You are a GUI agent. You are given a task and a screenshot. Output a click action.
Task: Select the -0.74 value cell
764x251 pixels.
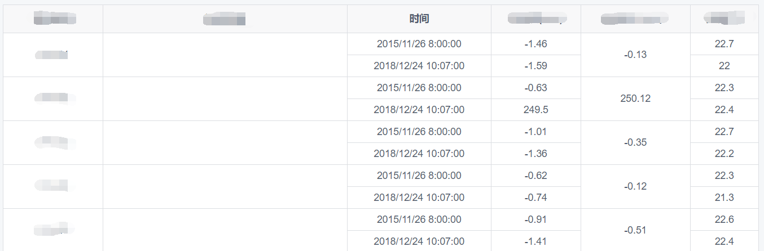click(535, 198)
